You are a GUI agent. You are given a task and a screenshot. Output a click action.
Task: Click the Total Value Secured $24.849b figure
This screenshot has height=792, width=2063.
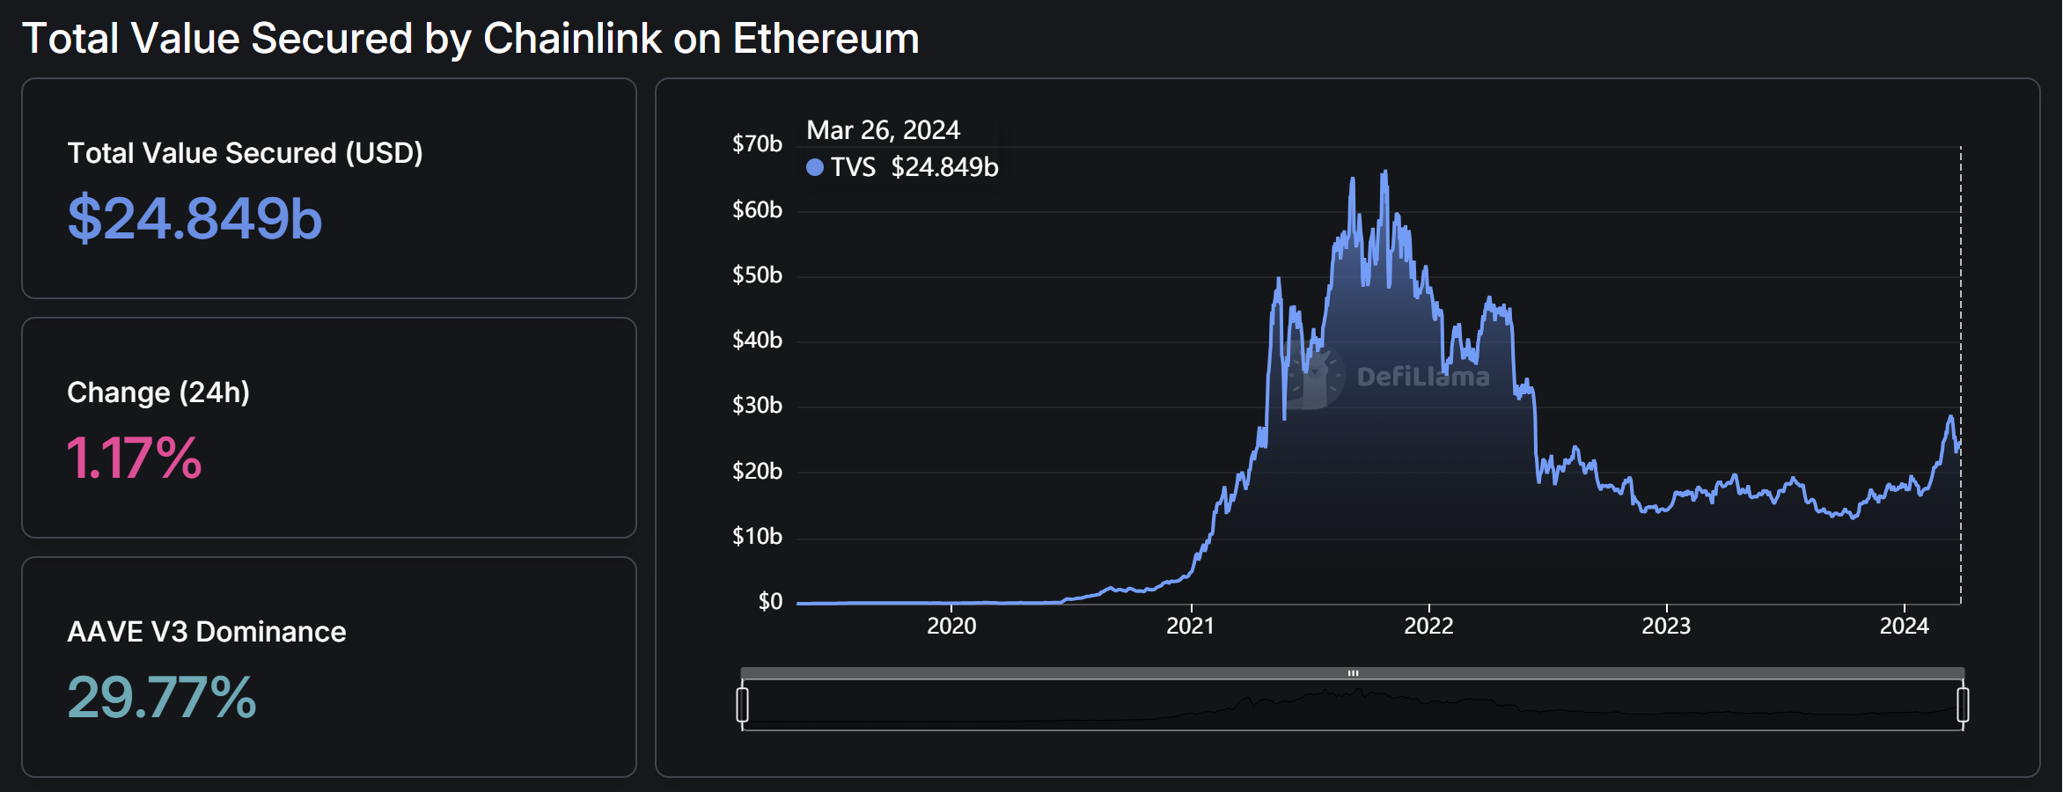pos(195,218)
